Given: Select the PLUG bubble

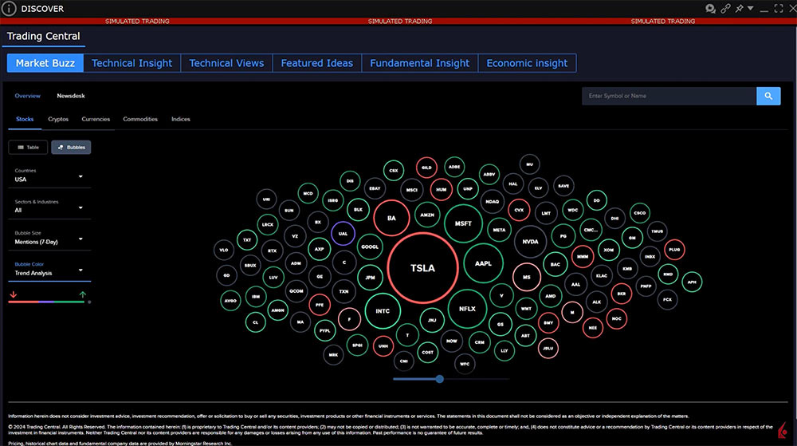Looking at the screenshot, I should click(674, 250).
